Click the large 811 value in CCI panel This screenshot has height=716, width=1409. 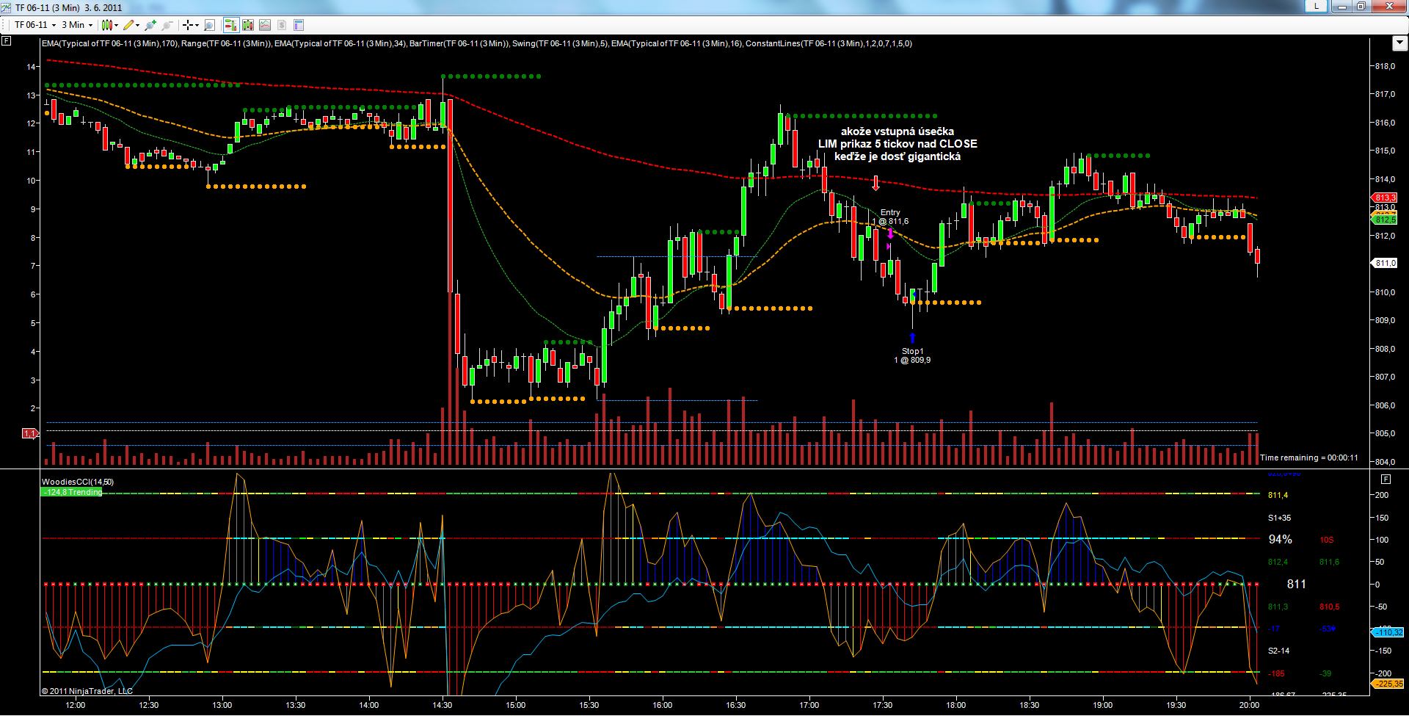(x=1297, y=584)
